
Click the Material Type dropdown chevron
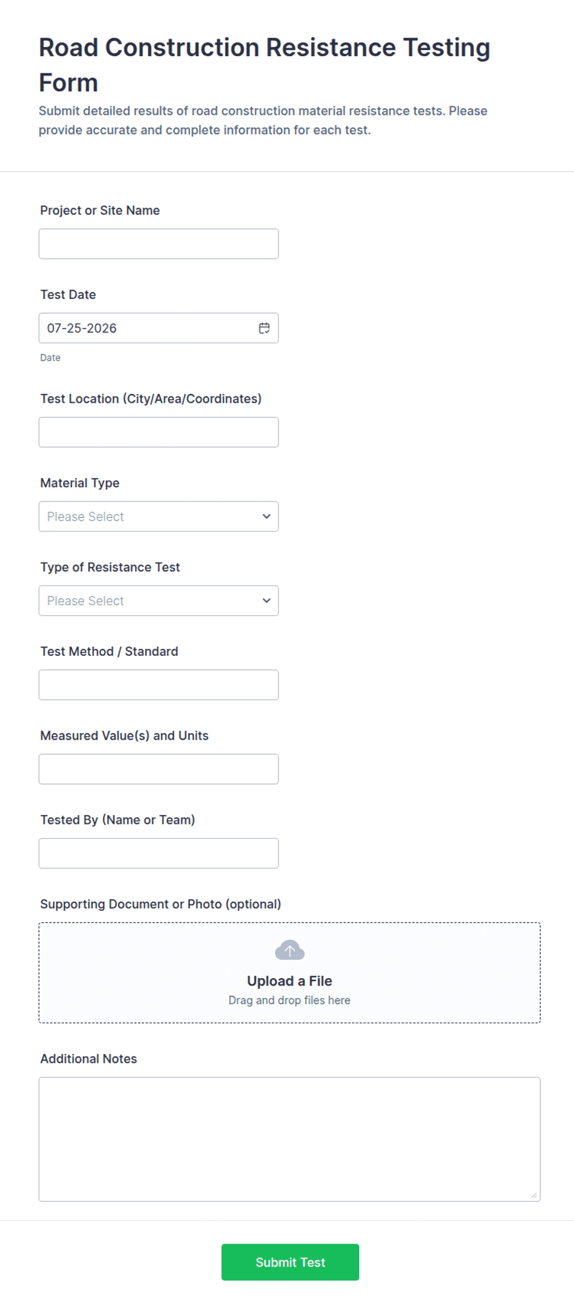[267, 516]
